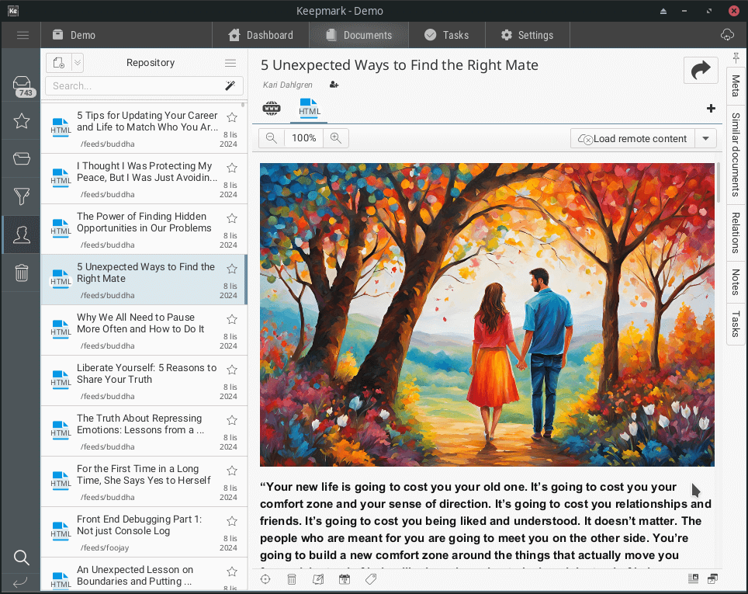Open the trash bin in left sidebar
Viewport: 748px width, 594px height.
coord(22,273)
